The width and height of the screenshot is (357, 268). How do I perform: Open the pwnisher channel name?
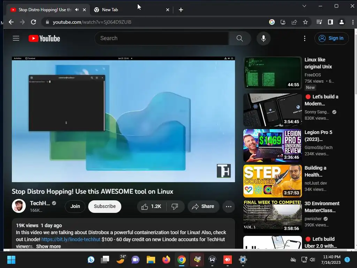(313, 219)
